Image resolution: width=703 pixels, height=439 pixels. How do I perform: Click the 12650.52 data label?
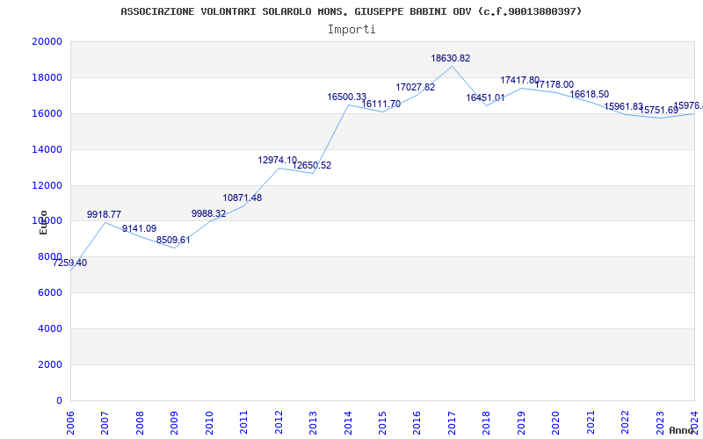coord(312,165)
